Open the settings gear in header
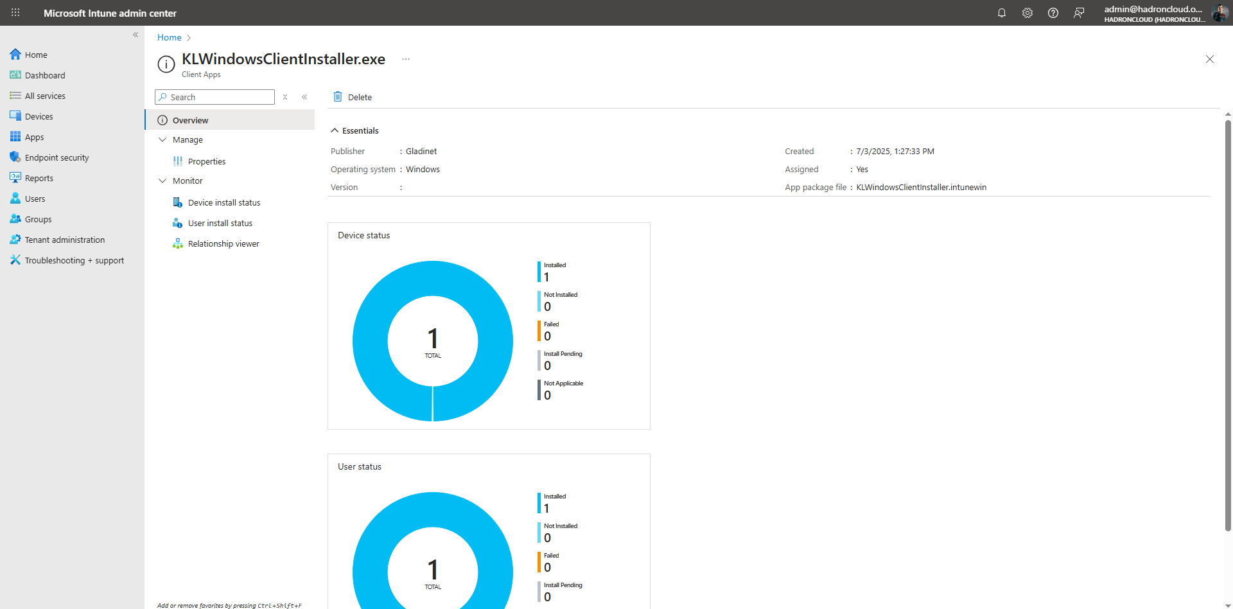Screen dimensions: 1233x609 (1027, 13)
